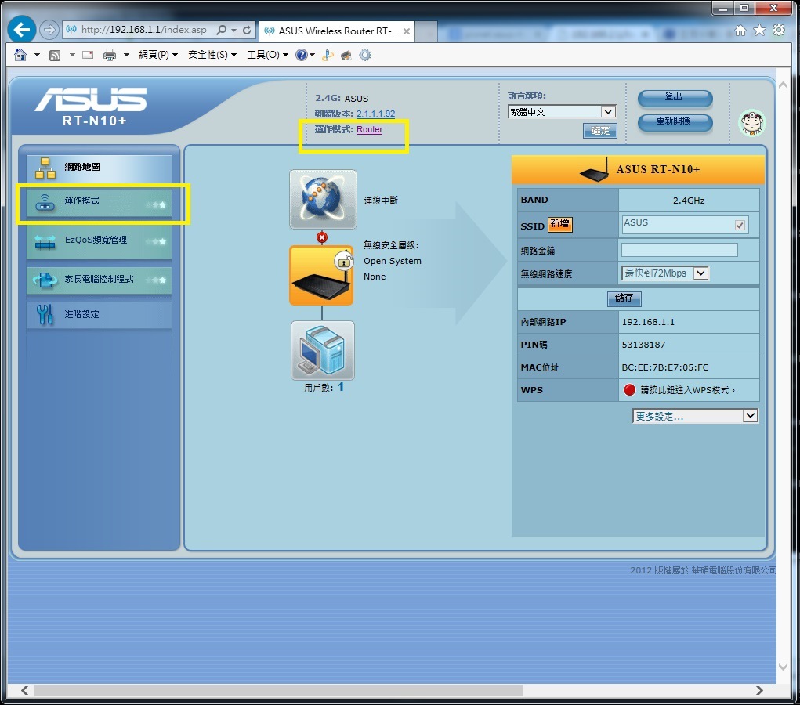The image size is (800, 705).
Task: Click the client computers icon
Action: pos(323,350)
